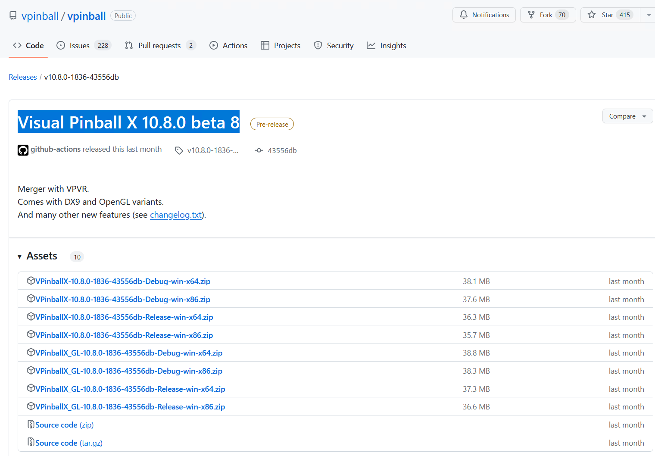655x456 pixels.
Task: Click the 38.1 MB size text
Action: [x=476, y=281]
